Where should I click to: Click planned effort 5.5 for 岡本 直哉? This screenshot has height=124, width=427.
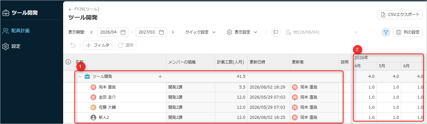pos(242,87)
